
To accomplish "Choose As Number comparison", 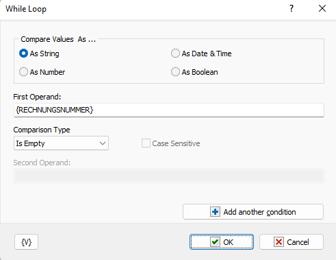I will point(23,72).
